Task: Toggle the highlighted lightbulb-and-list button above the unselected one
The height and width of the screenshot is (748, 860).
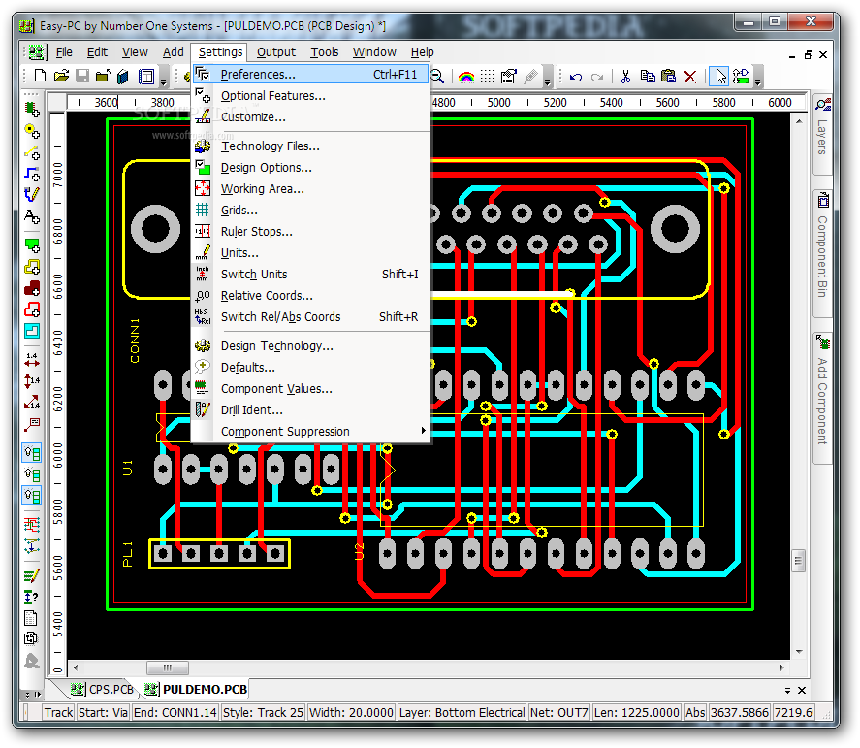Action: pyautogui.click(x=32, y=453)
